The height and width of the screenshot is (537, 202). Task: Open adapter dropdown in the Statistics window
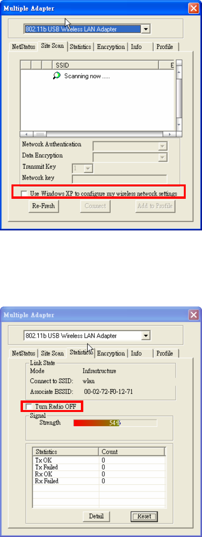146,336
